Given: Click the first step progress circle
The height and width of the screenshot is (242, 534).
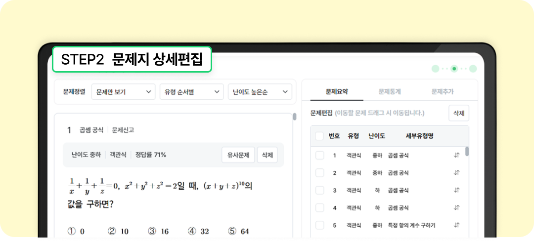Looking at the screenshot, I should tap(435, 69).
